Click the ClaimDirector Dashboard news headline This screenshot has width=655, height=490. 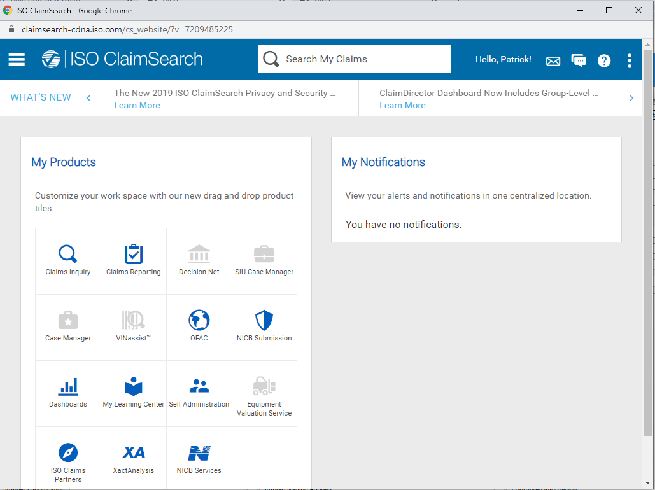tap(489, 93)
